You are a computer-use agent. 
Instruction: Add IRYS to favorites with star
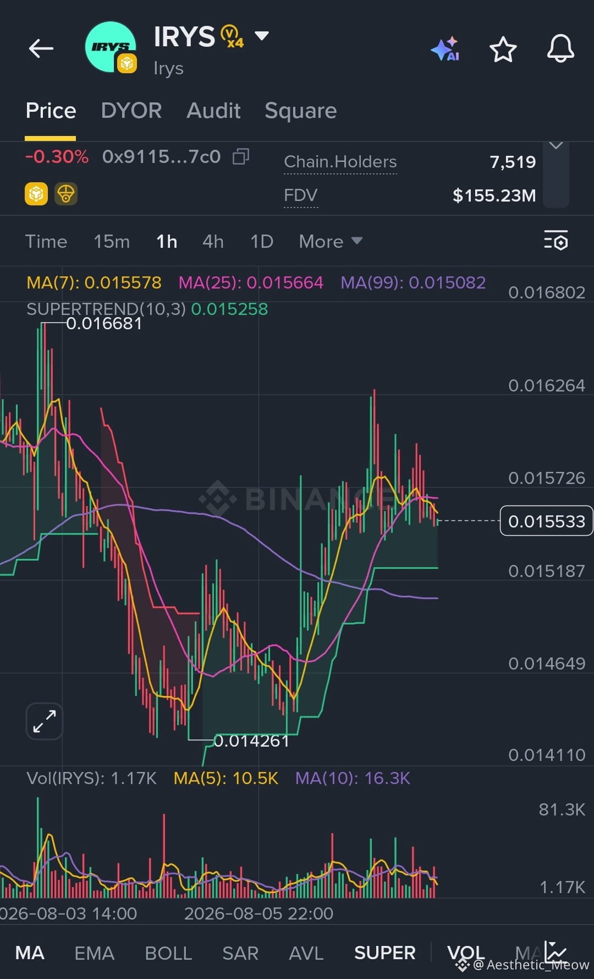(x=503, y=50)
